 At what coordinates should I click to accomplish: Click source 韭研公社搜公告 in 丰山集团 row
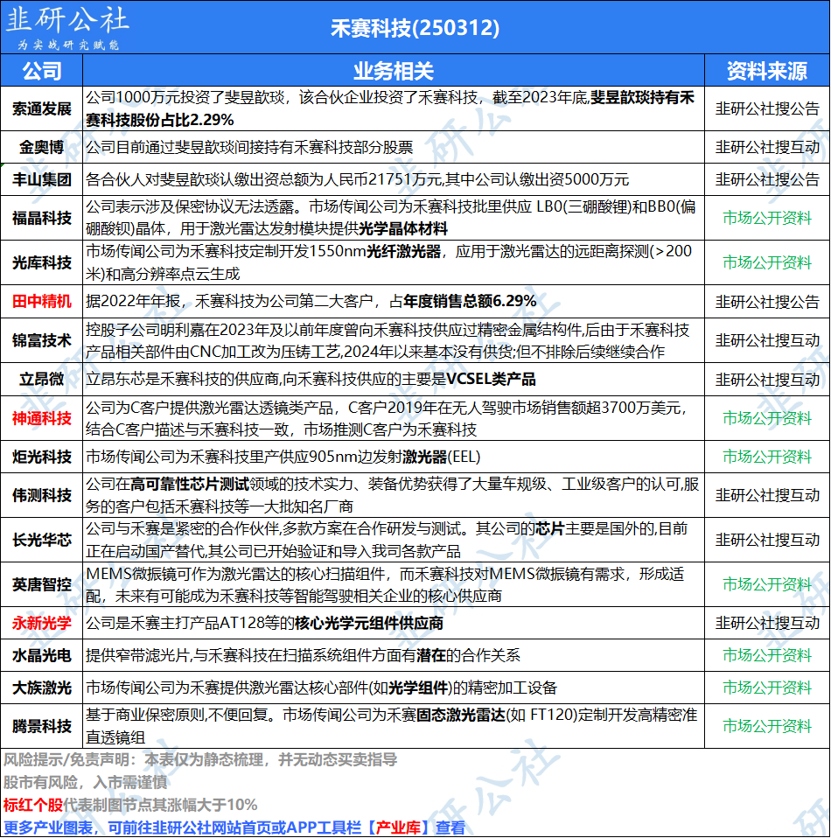767,179
